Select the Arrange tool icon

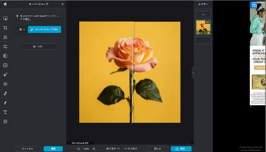pyautogui.click(x=5, y=19)
